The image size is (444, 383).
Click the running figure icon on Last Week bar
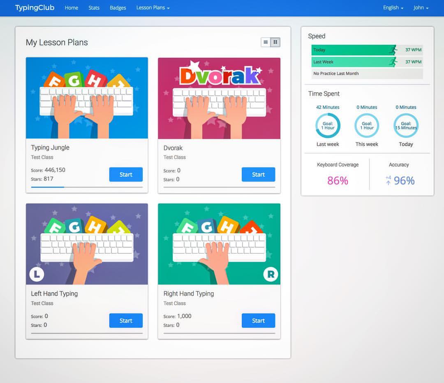click(393, 62)
